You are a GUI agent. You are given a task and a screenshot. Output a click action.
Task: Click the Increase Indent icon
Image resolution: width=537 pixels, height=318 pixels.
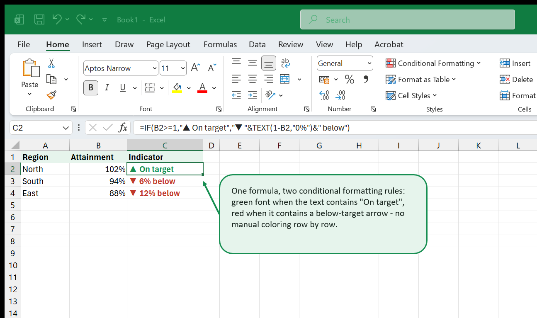253,95
